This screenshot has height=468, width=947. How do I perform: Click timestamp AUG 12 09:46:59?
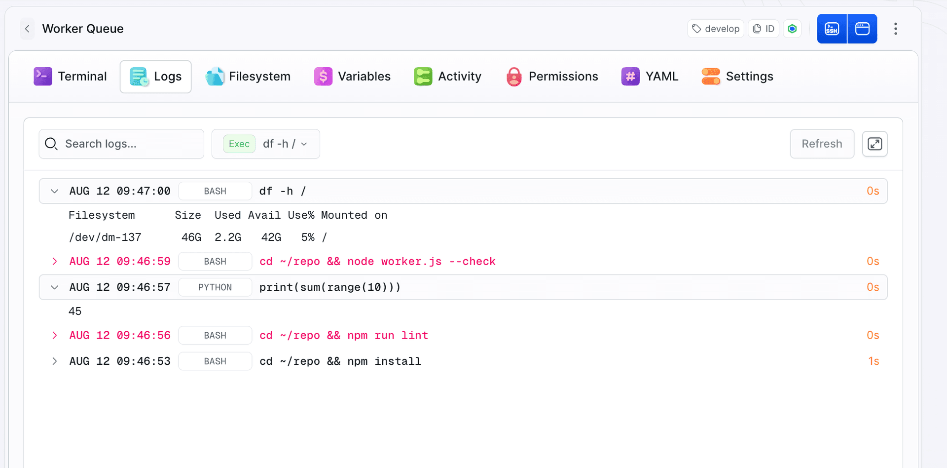point(120,261)
